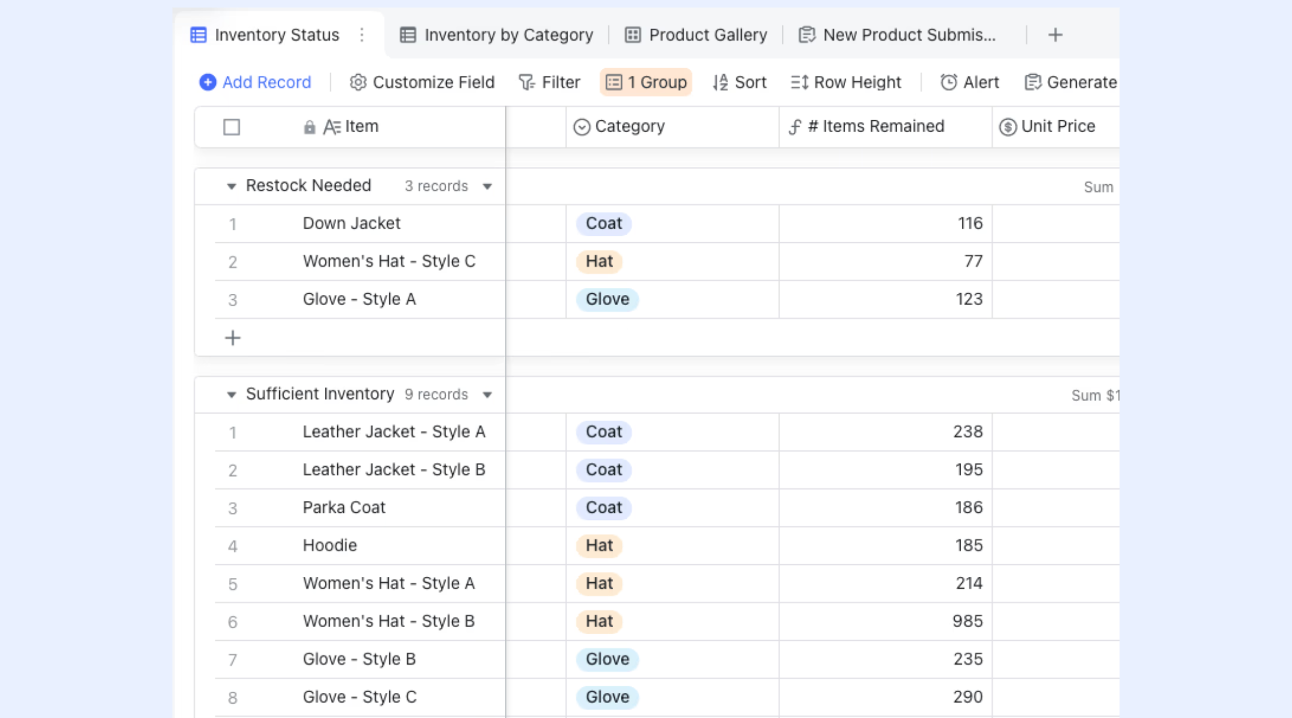Click the currency icon in Unit Price header
The image size is (1292, 718).
(1008, 127)
